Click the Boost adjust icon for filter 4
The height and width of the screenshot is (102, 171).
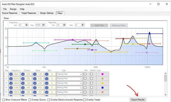[35, 88]
